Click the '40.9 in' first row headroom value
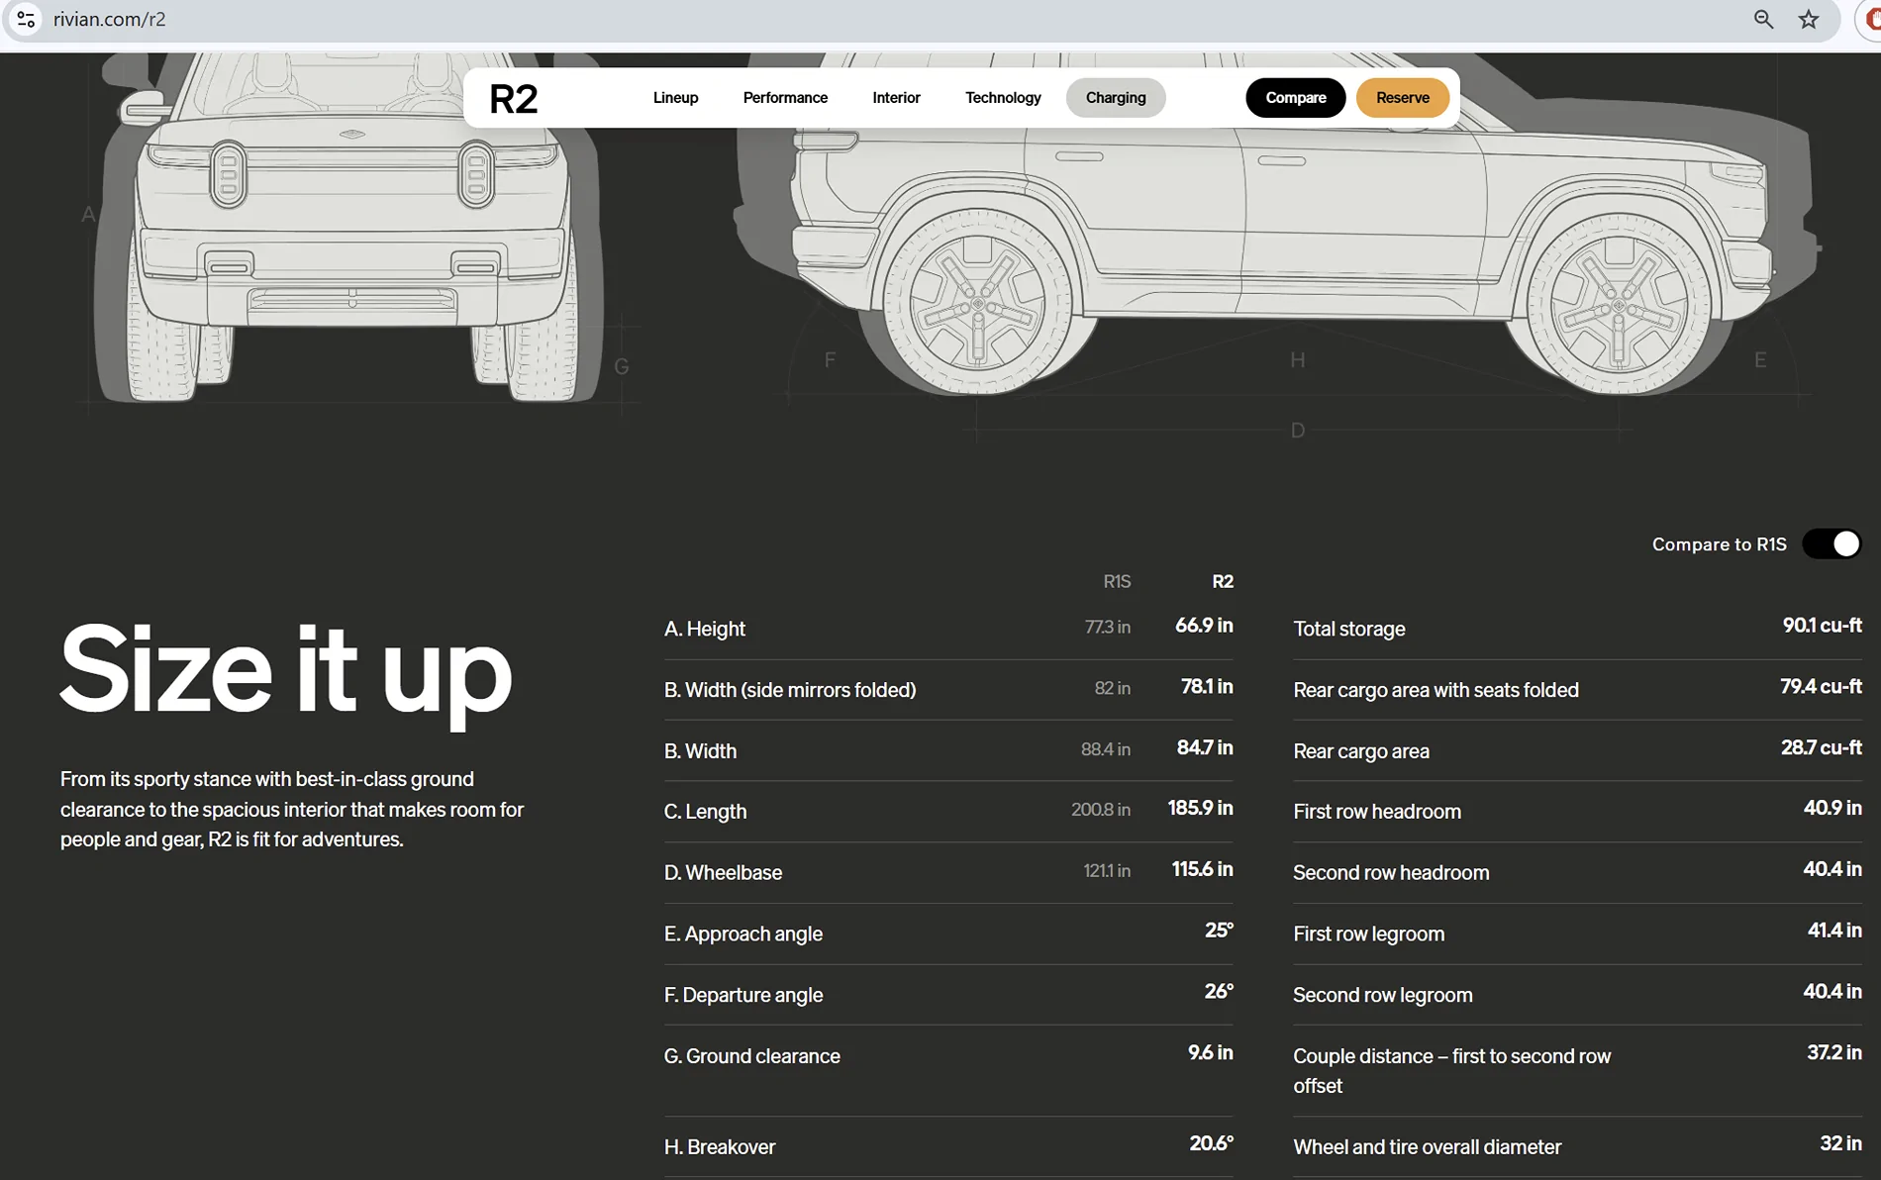 coord(1832,808)
